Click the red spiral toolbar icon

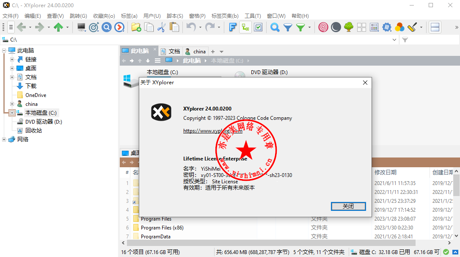pos(323,27)
